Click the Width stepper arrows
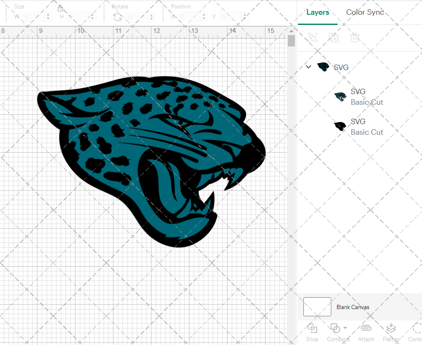The height and width of the screenshot is (345, 422). click(x=48, y=17)
